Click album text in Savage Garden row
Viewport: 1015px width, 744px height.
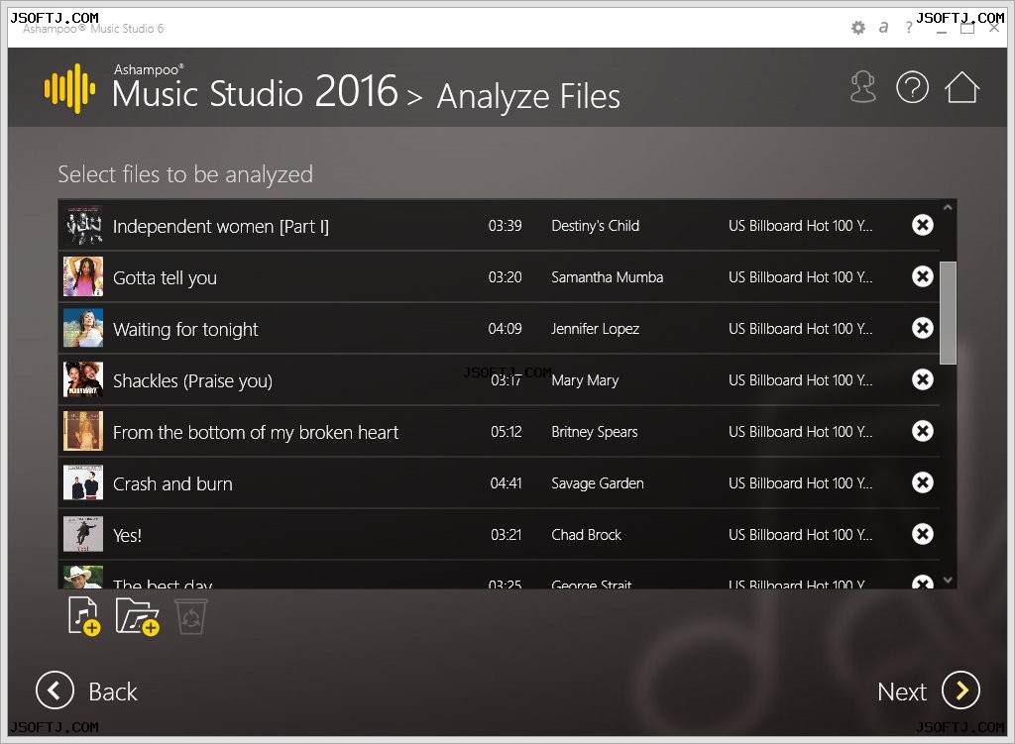(x=800, y=483)
